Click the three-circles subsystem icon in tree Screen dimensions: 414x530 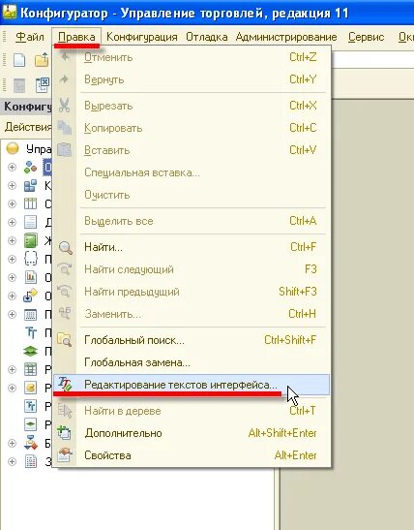pyautogui.click(x=30, y=167)
